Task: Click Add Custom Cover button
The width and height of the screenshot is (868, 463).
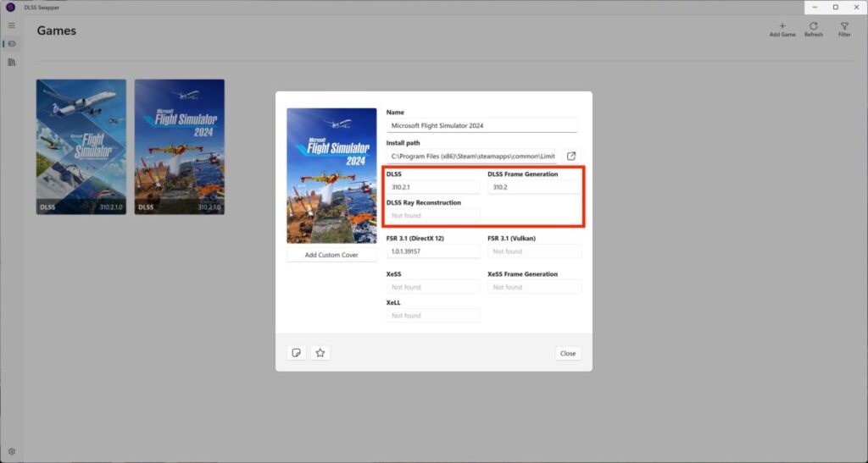Action: 331,255
